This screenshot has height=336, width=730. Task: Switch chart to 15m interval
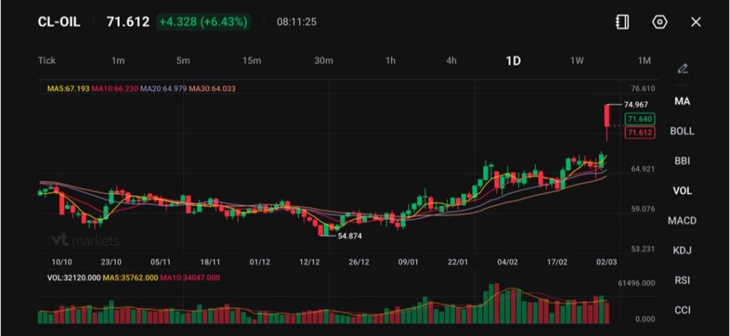click(252, 61)
